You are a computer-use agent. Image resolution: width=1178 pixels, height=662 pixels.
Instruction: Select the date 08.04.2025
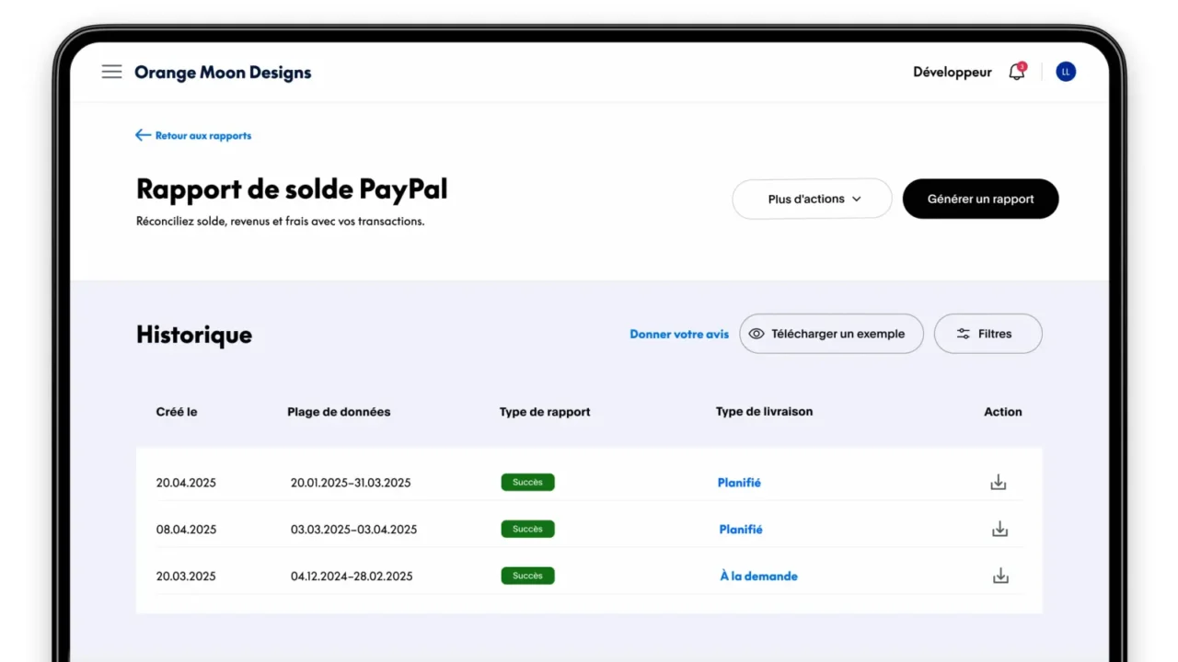(186, 530)
